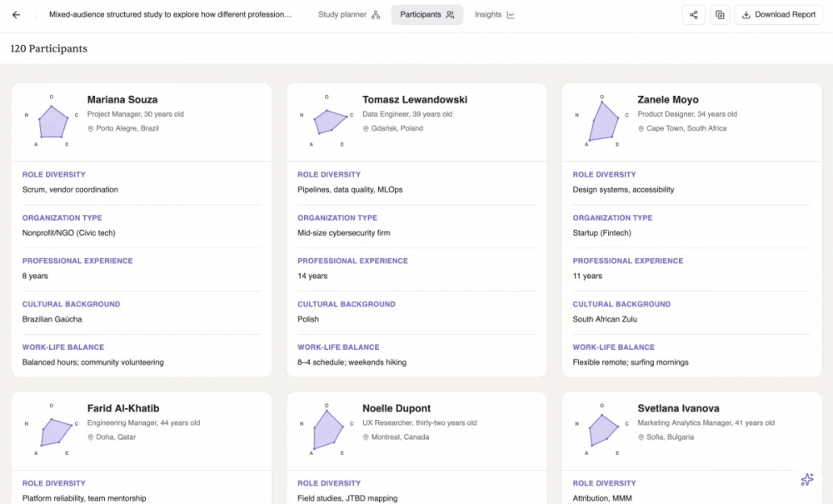Click Svetlana Ivanova's radar chart
Viewport: 833px width, 504px height.
pos(602,430)
